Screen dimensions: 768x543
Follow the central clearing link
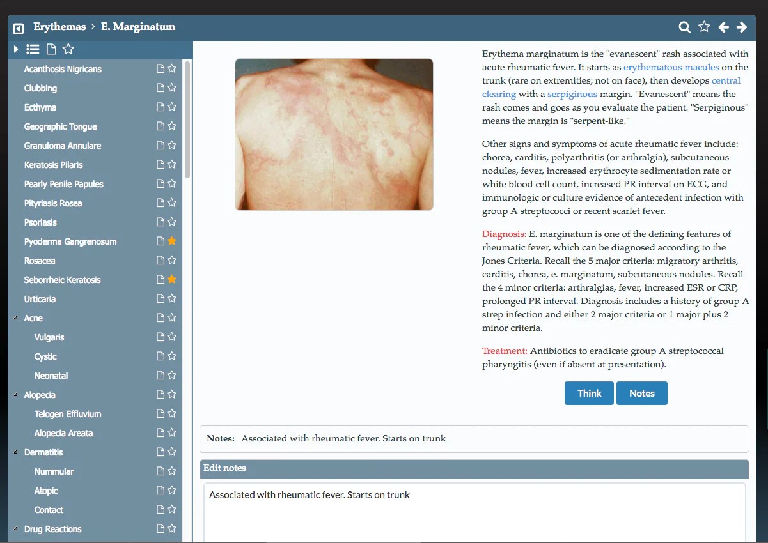611,88
